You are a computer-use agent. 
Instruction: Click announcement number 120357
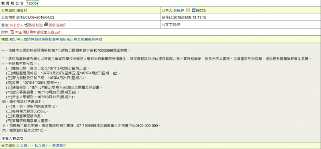pyautogui.click(x=33, y=3)
